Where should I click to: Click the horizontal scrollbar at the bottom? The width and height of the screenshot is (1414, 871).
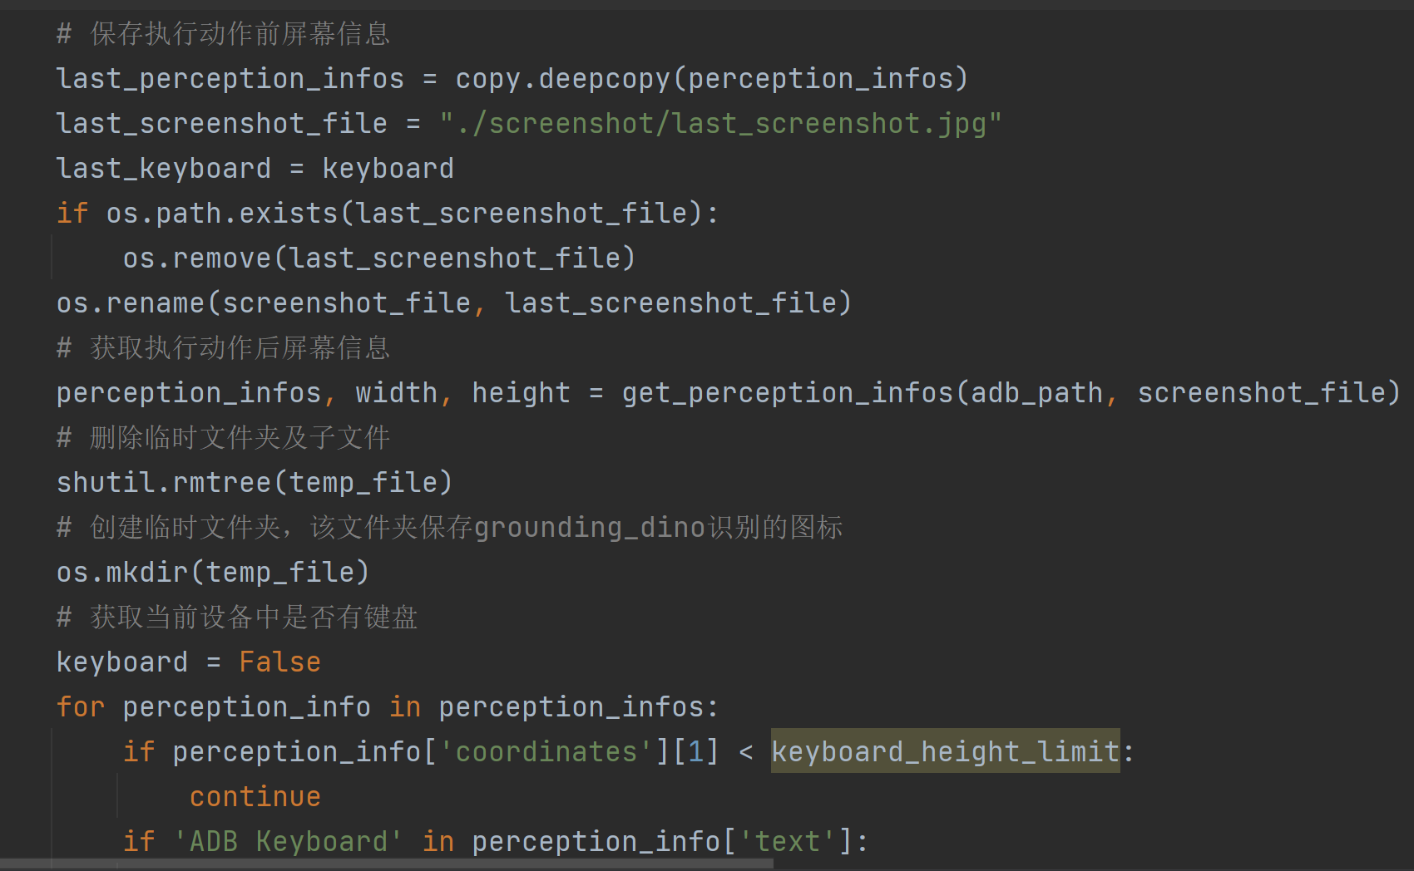tap(387, 864)
